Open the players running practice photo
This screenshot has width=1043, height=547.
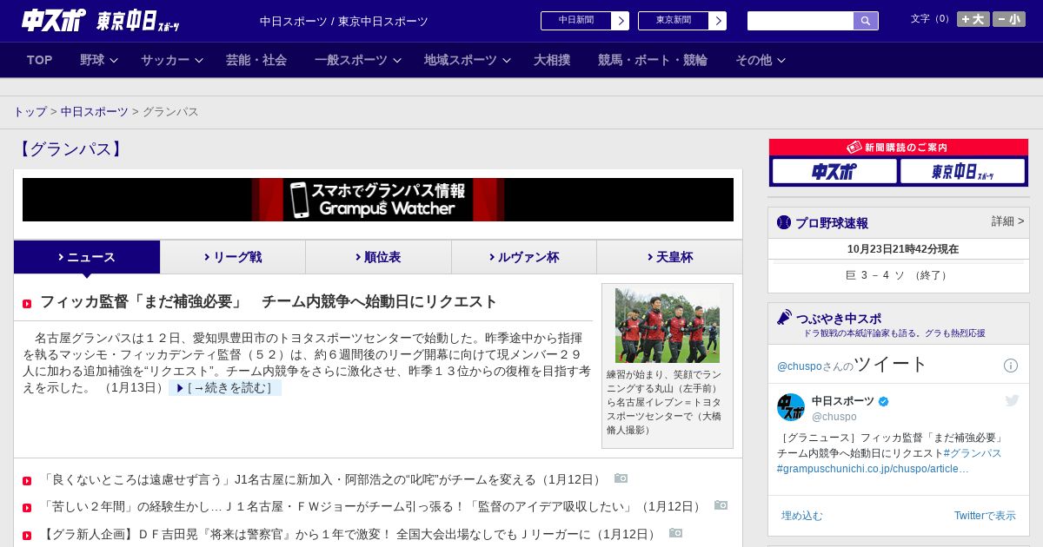click(x=668, y=326)
